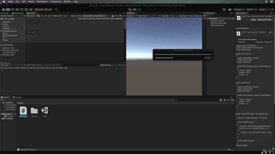Open the Account dropdown

(x=239, y=9)
